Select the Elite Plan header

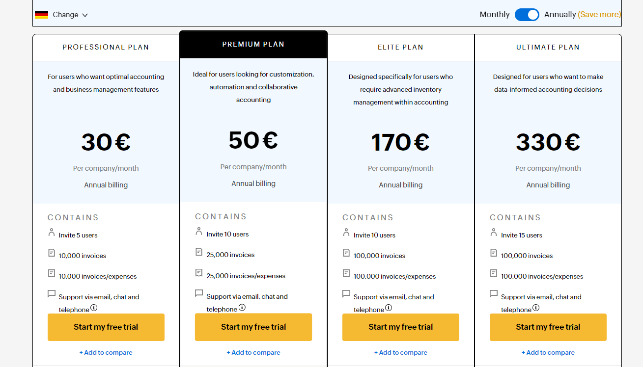[x=400, y=47]
